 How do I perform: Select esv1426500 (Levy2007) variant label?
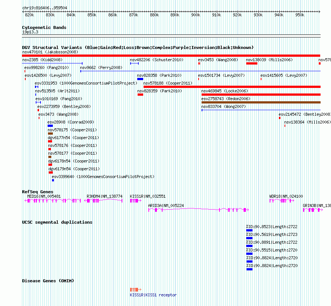[48, 75]
